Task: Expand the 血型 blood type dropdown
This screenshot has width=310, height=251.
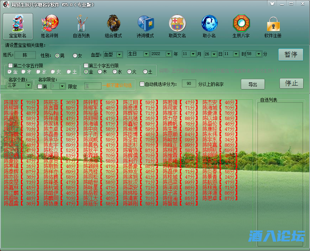Action: click(x=119, y=55)
